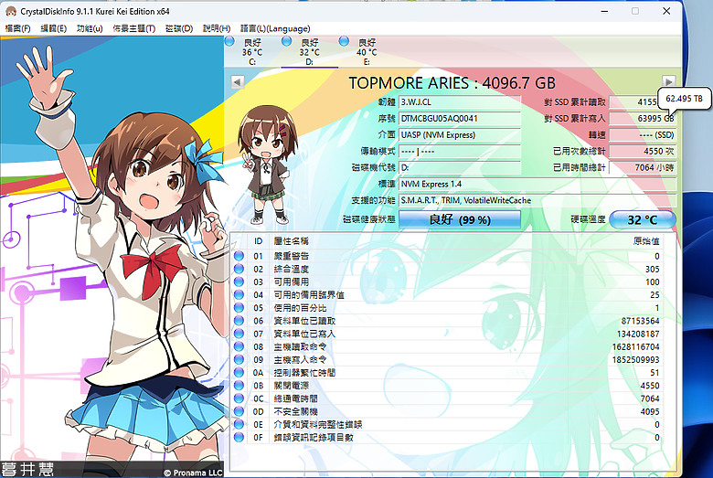Click status orb for attribute 0B 開關電源
713x478 pixels.
(x=239, y=386)
